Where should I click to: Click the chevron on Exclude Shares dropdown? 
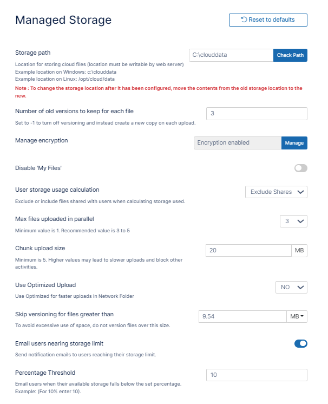coord(301,192)
